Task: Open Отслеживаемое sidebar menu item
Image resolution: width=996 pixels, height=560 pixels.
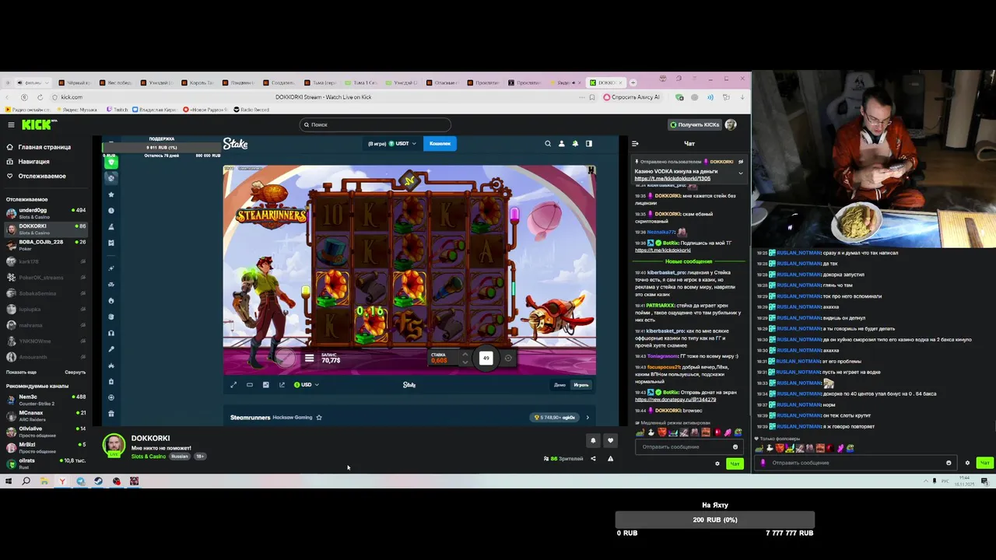Action: pyautogui.click(x=36, y=176)
